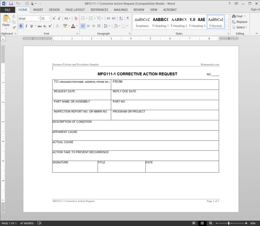This screenshot has width=260, height=226.
Task: Expand the Styles gallery More arrow
Action: [x=227, y=27]
